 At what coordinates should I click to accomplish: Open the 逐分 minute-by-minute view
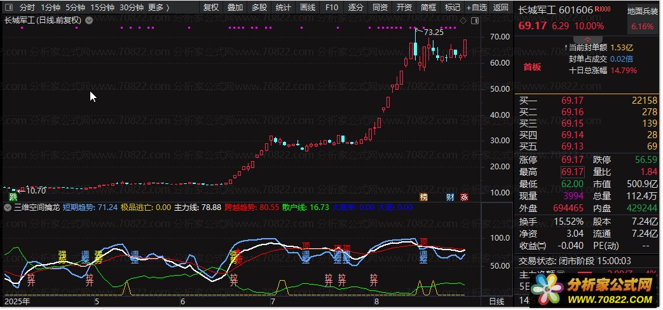click(x=356, y=7)
